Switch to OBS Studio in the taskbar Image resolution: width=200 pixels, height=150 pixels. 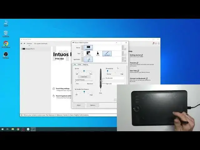pyautogui.click(x=23, y=129)
